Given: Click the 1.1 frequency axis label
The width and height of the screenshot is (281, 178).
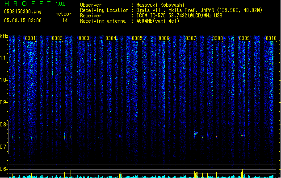Looking at the screenshot, I should [4, 58].
